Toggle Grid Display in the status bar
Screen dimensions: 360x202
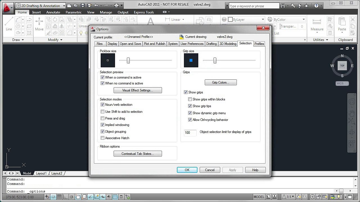tap(59, 197)
